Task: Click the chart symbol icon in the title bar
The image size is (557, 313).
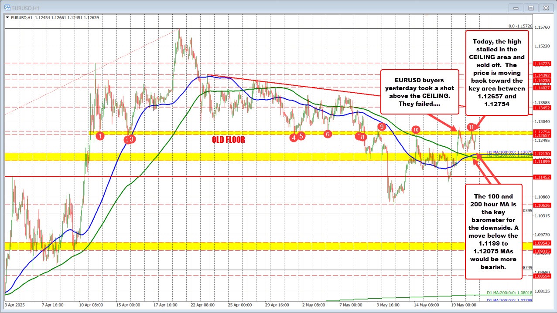Action: [x=7, y=7]
